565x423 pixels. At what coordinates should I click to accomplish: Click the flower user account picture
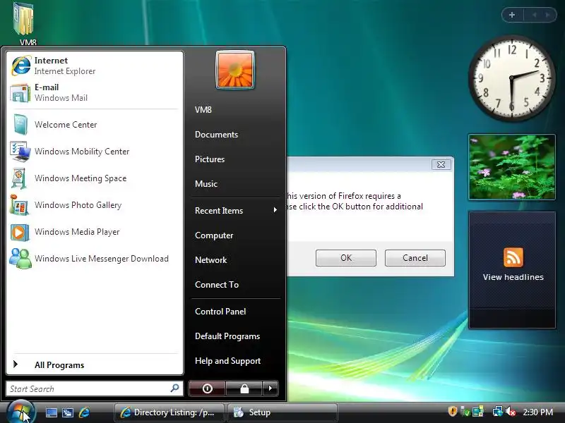[235, 70]
